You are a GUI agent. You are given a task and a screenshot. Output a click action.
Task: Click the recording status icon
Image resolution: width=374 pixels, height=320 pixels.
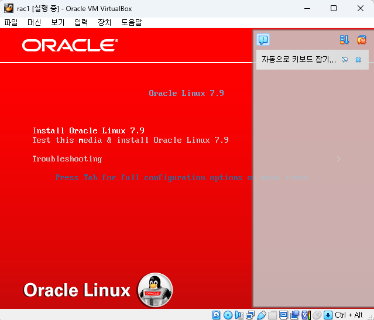tap(294, 315)
